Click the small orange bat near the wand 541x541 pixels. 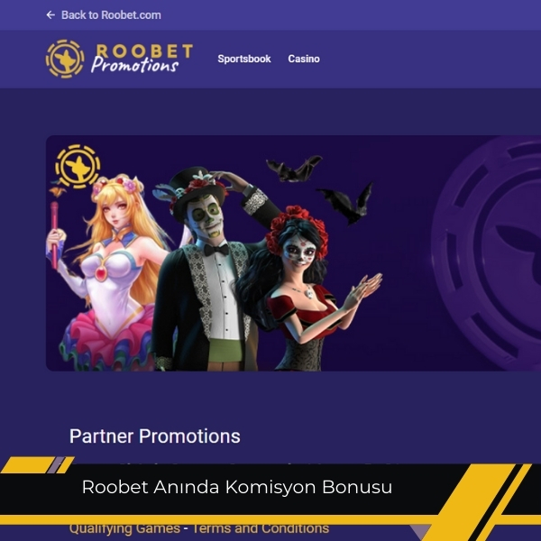click(58, 191)
